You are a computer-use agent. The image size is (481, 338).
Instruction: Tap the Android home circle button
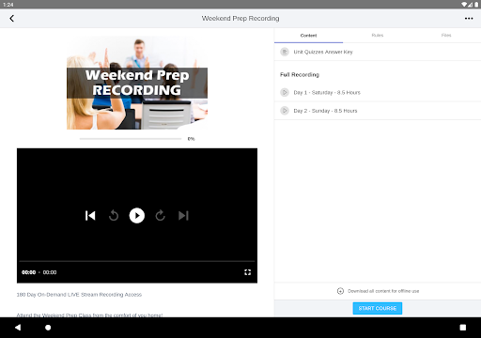[48, 328]
